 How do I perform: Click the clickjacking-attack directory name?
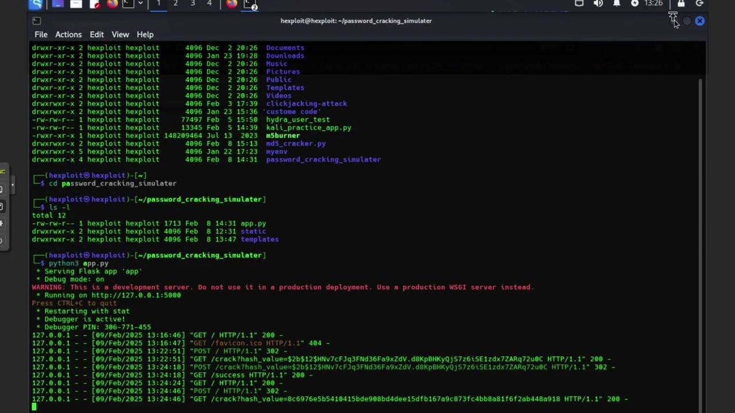click(306, 104)
